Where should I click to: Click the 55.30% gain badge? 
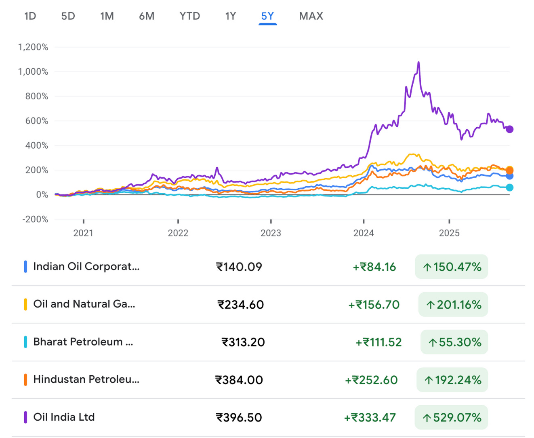coord(454,342)
